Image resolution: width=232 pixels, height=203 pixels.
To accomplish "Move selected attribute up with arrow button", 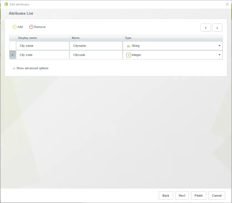I will [206, 28].
